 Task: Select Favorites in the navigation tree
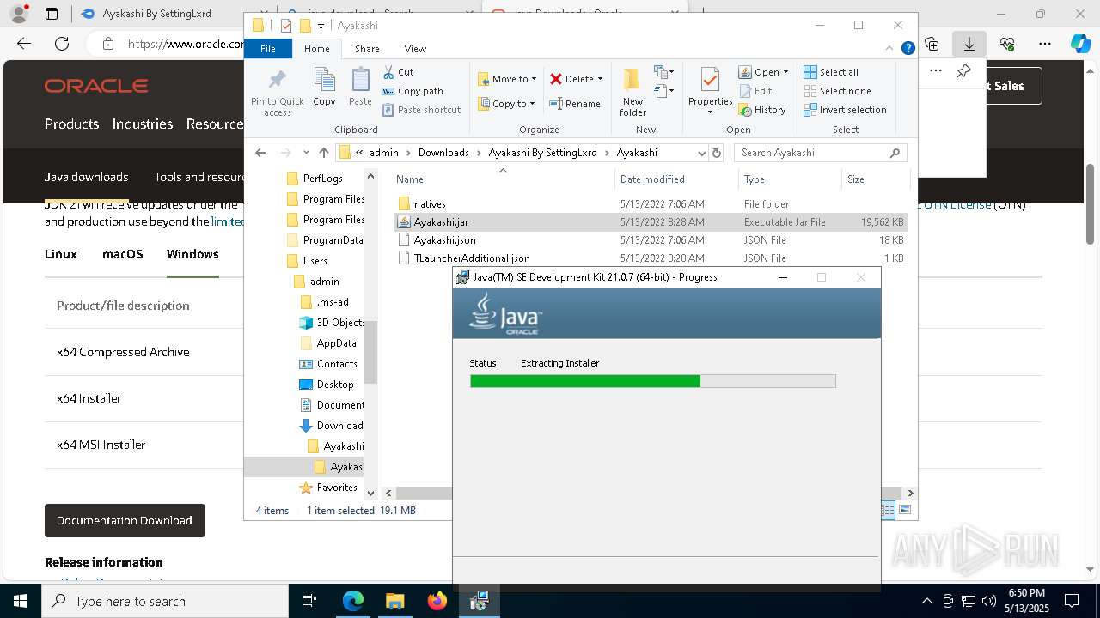[337, 488]
